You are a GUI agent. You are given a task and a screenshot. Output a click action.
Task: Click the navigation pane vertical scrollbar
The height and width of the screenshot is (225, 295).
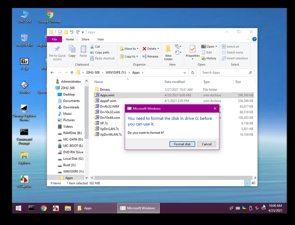(86, 112)
